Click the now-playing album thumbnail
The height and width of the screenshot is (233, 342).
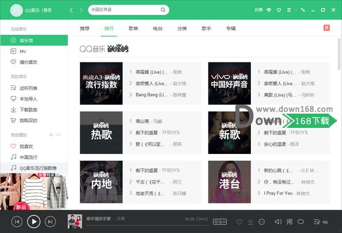pos(75,221)
